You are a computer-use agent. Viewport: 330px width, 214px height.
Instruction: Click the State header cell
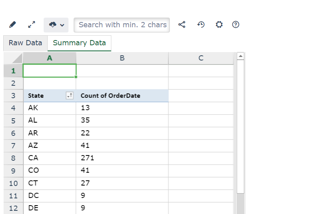coord(49,96)
